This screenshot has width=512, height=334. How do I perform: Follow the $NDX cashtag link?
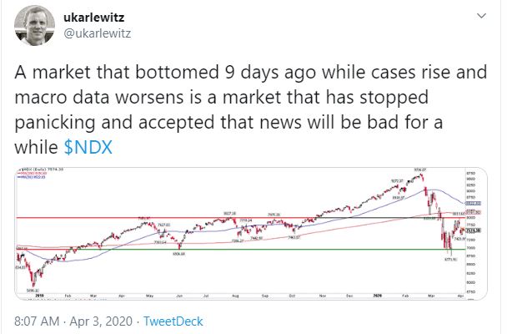coord(88,147)
